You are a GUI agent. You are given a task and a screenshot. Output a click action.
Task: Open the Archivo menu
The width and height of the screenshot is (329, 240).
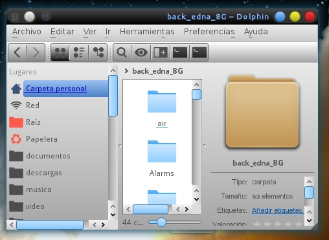[27, 32]
